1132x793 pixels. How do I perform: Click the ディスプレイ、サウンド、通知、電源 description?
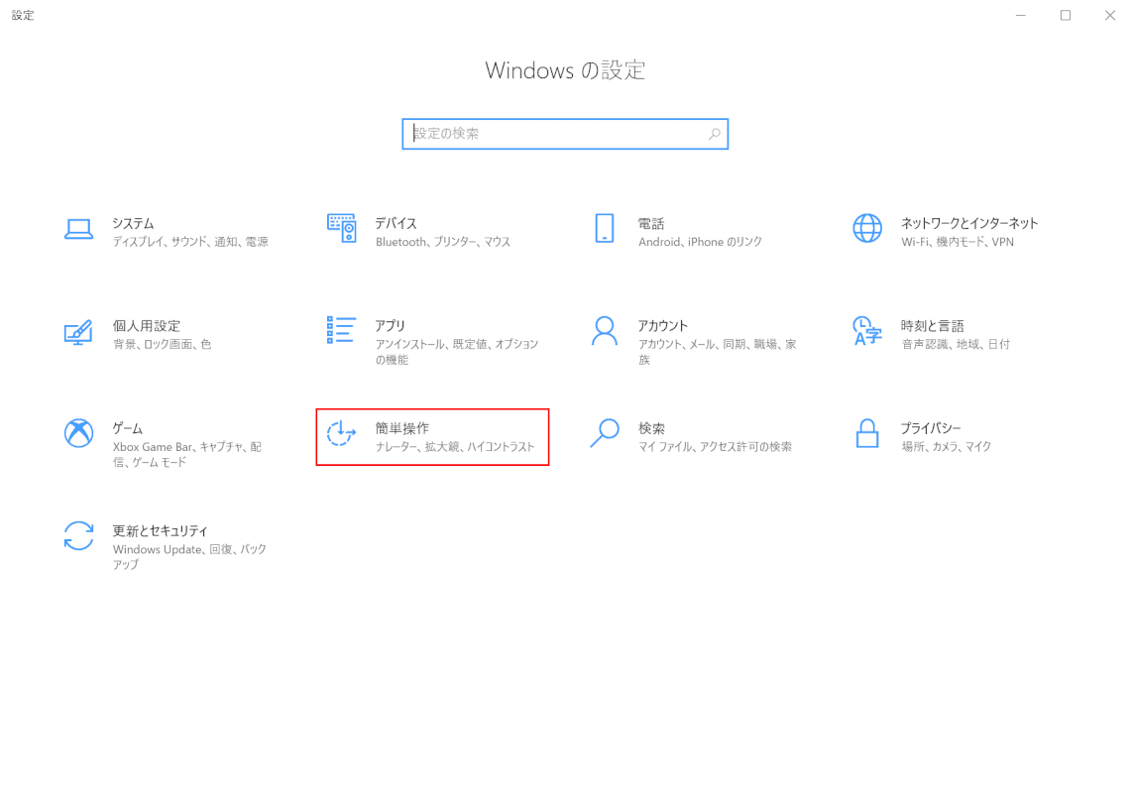coord(190,242)
